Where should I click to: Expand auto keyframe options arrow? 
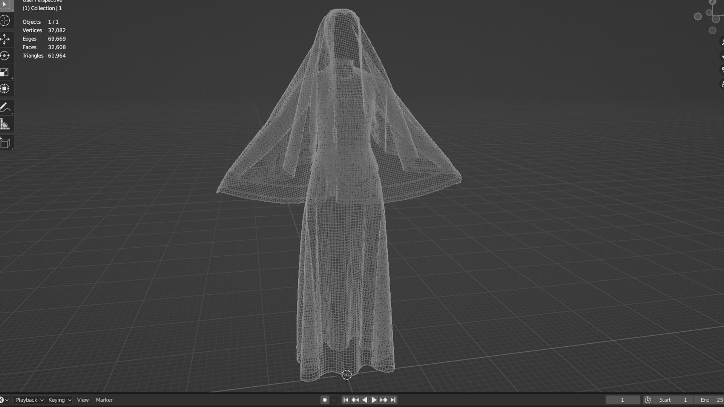(334, 400)
